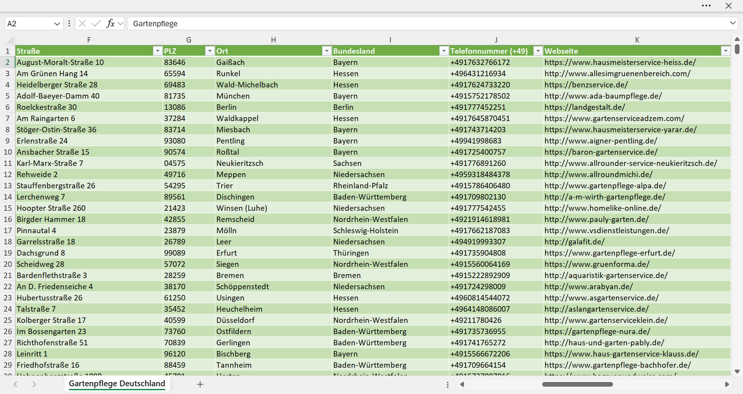Open link landgestalt.de
This screenshot has height=394, width=743.
click(x=584, y=107)
